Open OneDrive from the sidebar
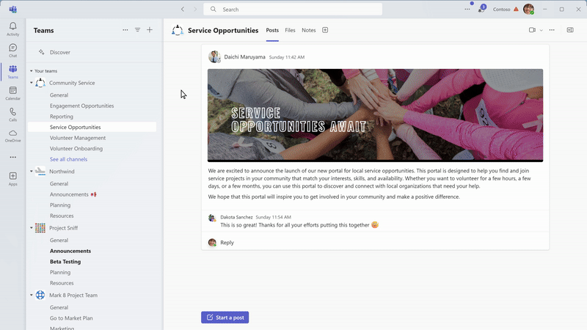 (12, 136)
